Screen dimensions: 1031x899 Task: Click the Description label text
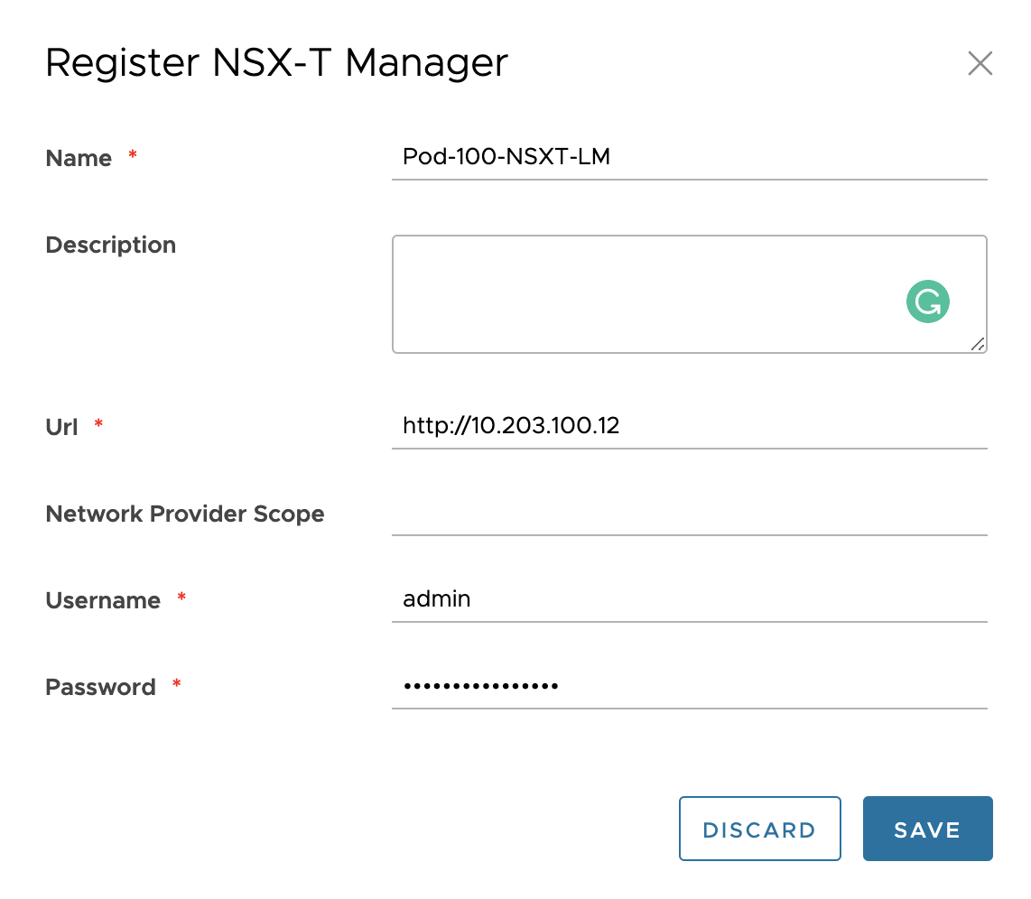coord(110,246)
